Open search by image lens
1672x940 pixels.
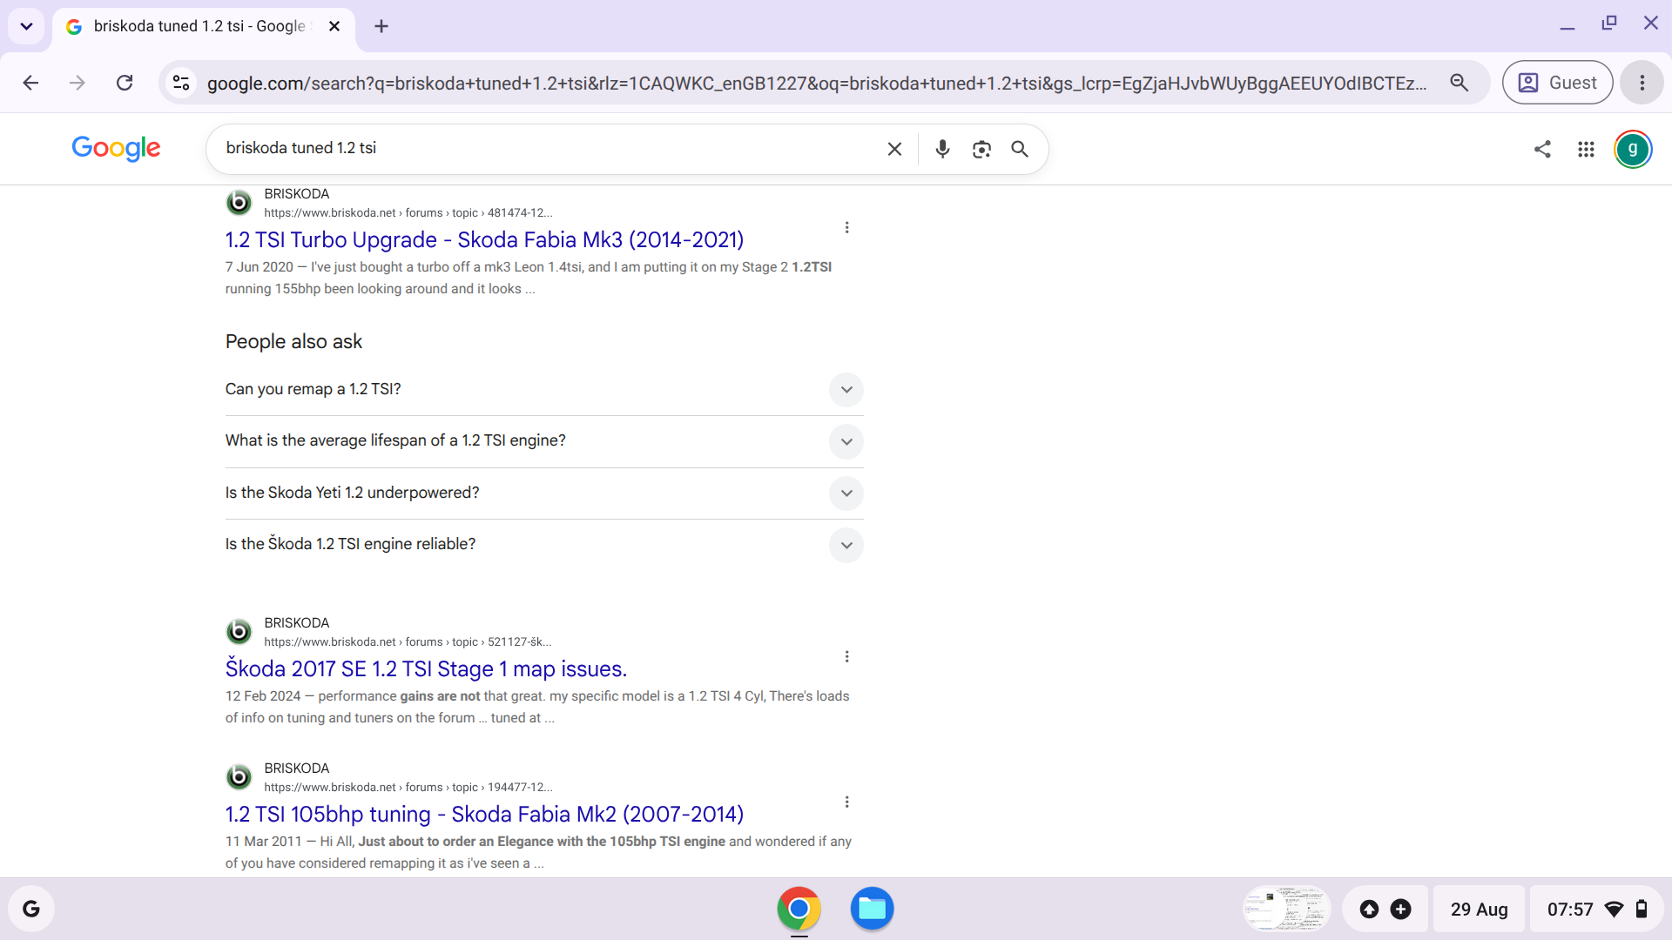pos(981,149)
